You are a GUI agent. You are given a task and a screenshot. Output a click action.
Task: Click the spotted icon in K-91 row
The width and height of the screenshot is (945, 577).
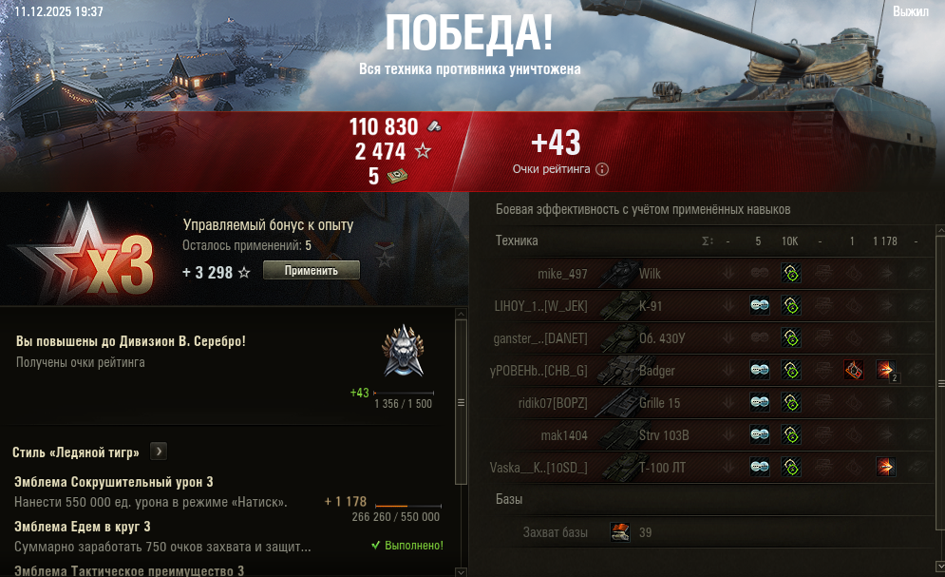(760, 306)
